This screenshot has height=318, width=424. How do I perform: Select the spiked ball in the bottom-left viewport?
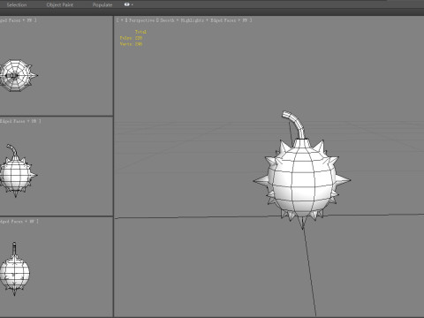pyautogui.click(x=15, y=272)
